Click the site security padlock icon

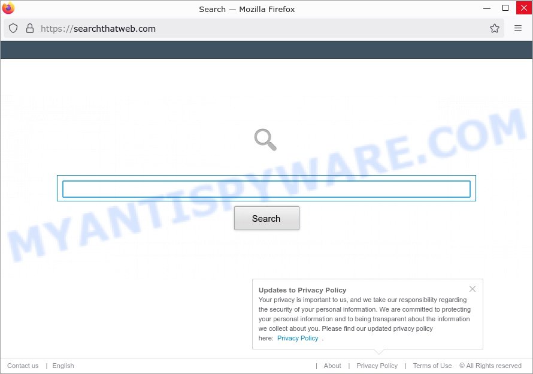click(x=30, y=28)
